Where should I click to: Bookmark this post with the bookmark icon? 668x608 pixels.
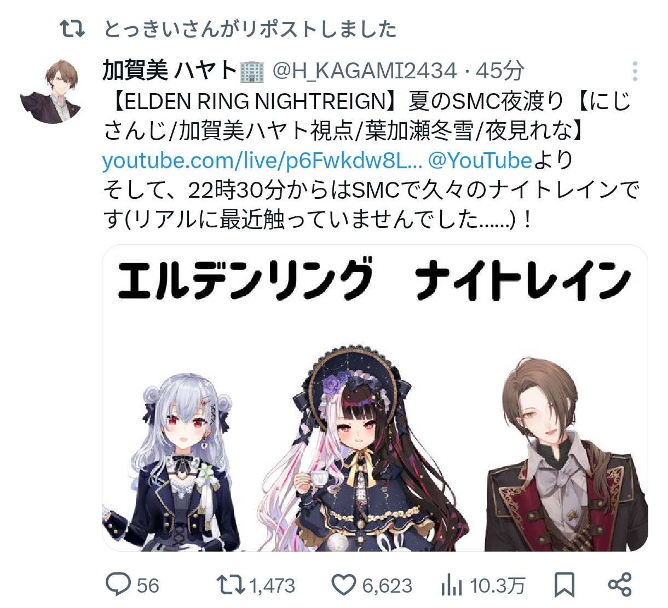[565, 584]
